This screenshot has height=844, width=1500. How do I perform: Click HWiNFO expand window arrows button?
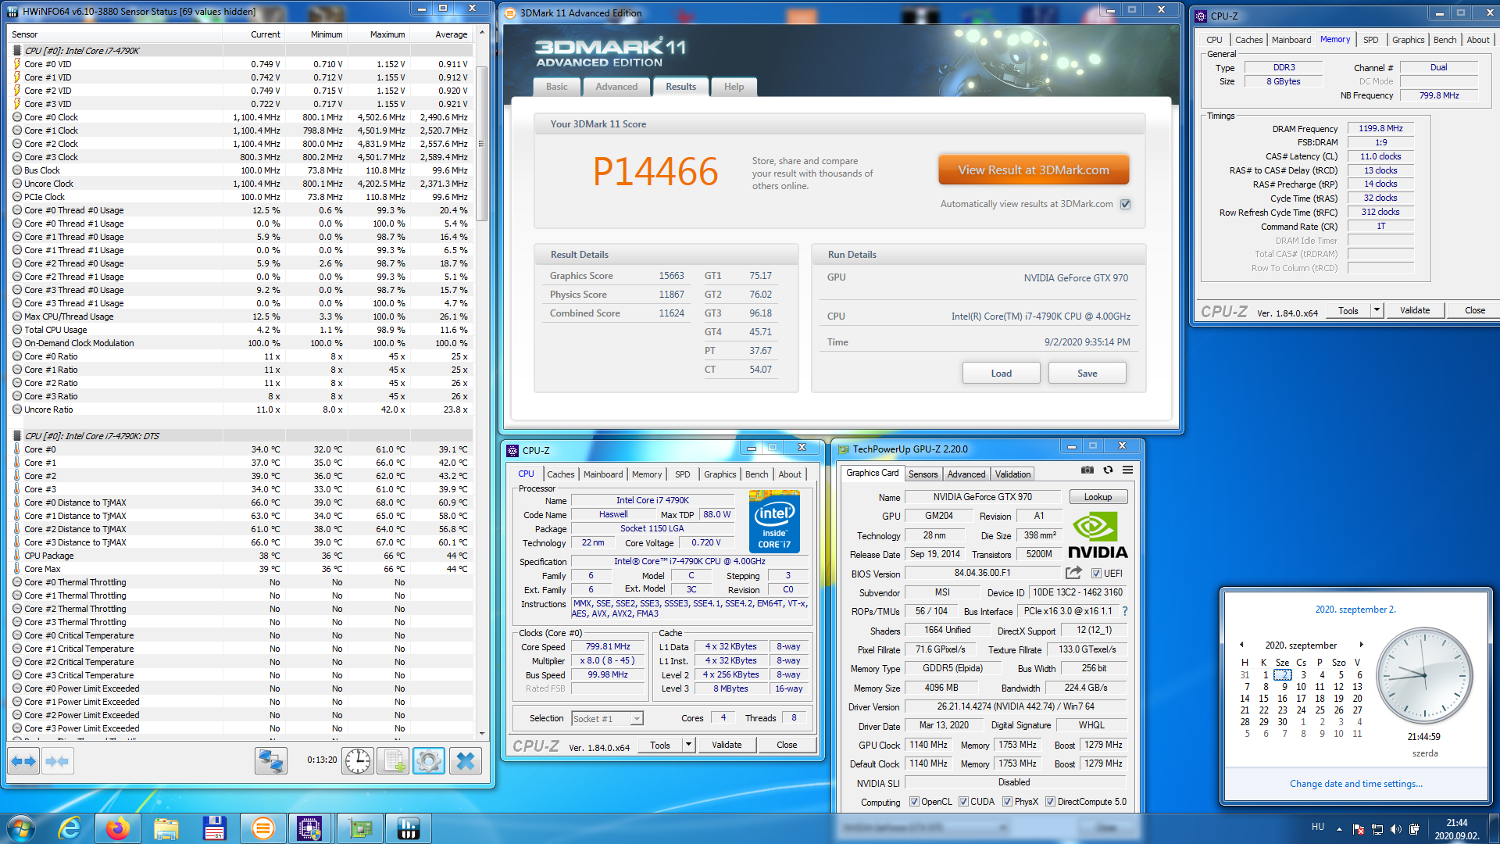[24, 760]
